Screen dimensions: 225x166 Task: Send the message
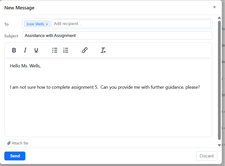pyautogui.click(x=15, y=156)
